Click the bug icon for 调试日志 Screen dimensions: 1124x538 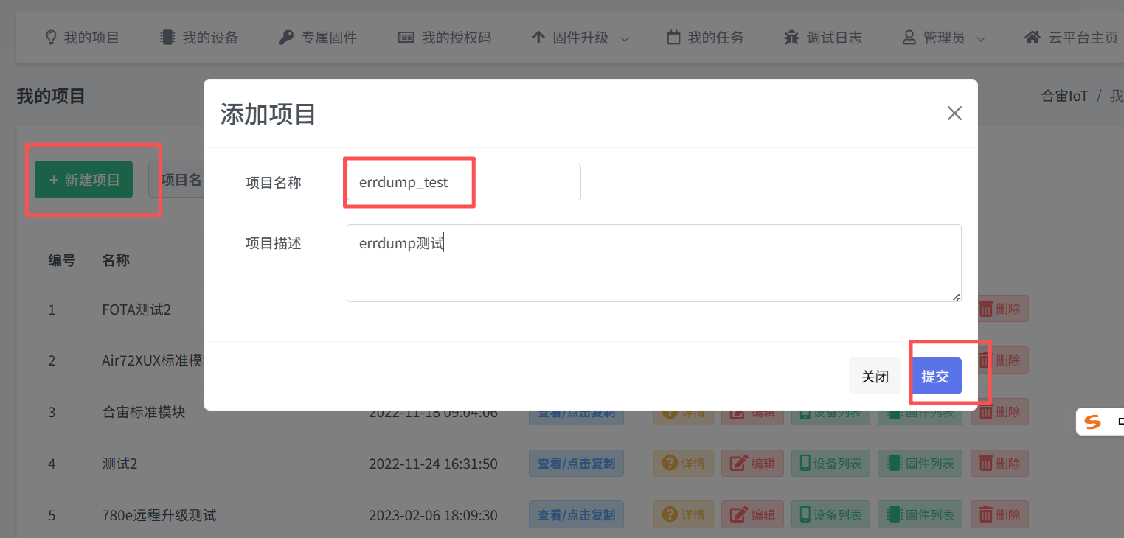[791, 38]
